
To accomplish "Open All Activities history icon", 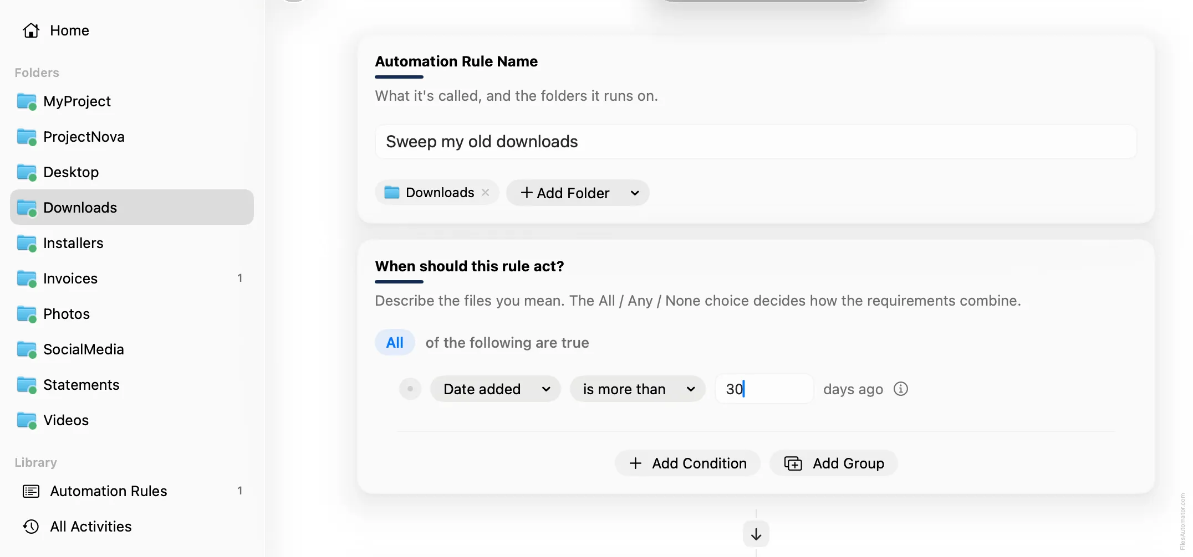I will (31, 527).
